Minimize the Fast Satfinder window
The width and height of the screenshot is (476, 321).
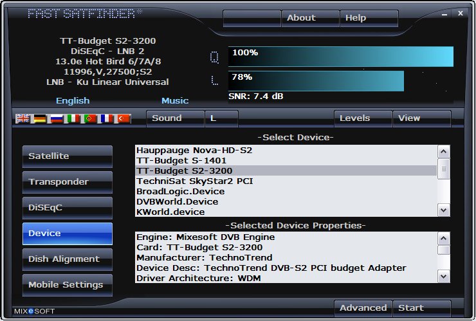coord(444,14)
